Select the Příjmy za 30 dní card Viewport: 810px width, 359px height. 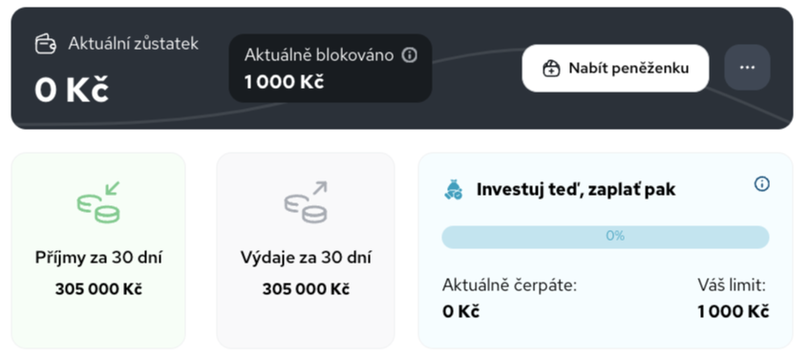pyautogui.click(x=98, y=250)
